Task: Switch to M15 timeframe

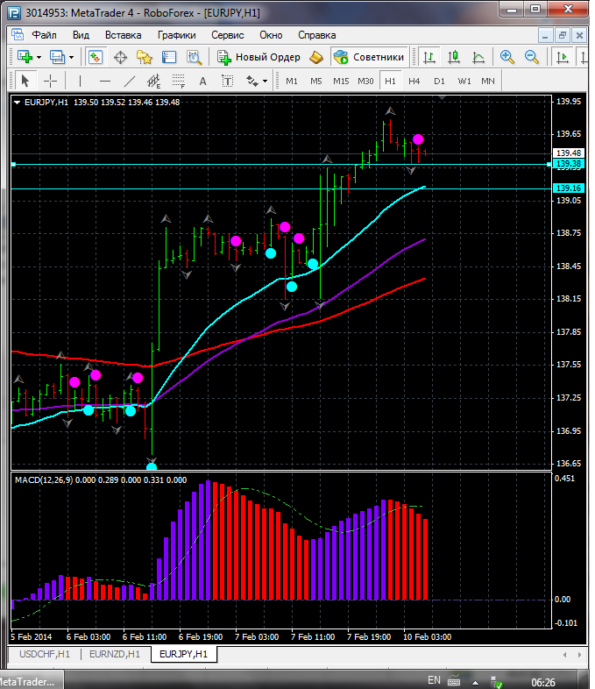Action: [341, 81]
